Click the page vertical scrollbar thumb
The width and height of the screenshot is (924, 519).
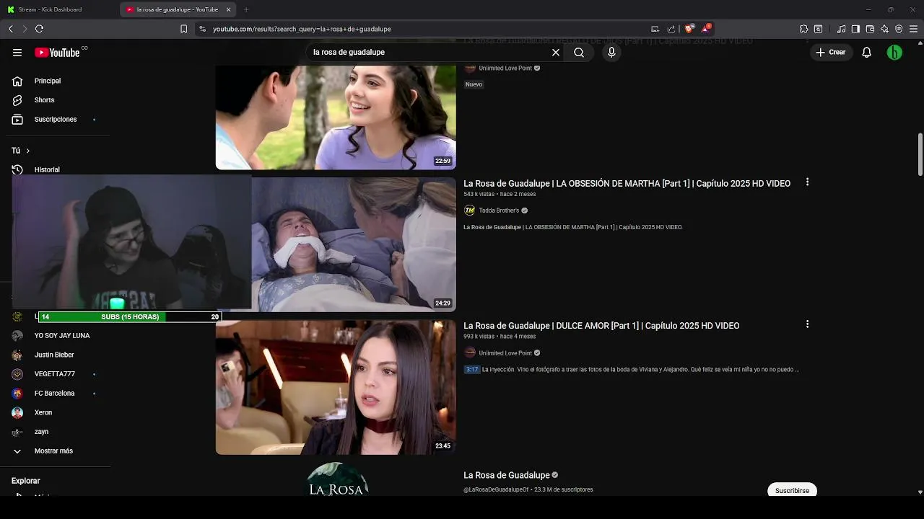point(920,154)
